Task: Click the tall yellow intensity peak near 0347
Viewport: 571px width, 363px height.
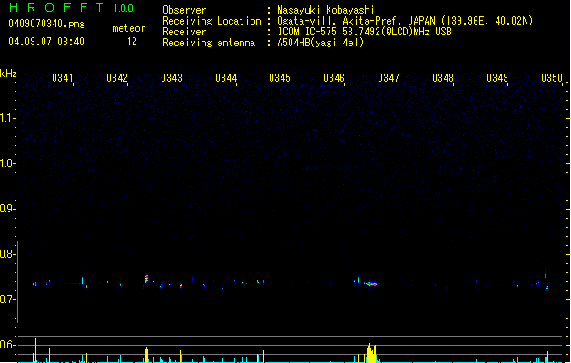Action: pyautogui.click(x=370, y=353)
